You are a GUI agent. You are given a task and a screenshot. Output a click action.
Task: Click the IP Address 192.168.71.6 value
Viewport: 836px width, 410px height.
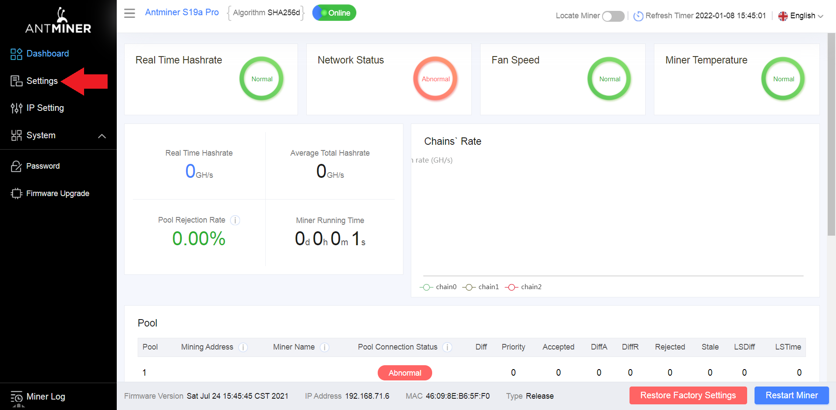pyautogui.click(x=367, y=396)
